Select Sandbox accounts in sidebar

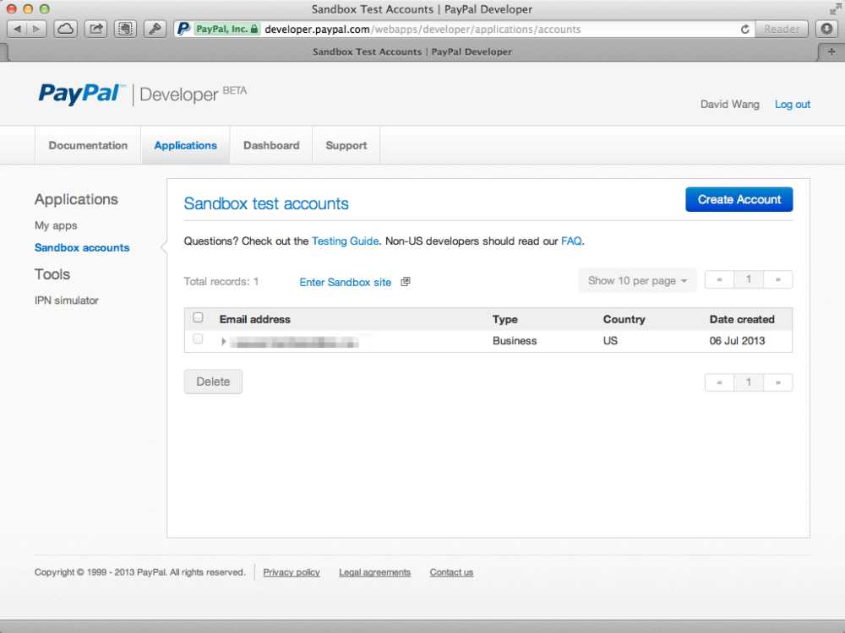coord(82,247)
